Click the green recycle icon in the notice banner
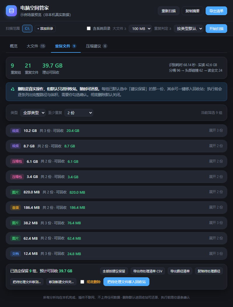 click(13, 89)
